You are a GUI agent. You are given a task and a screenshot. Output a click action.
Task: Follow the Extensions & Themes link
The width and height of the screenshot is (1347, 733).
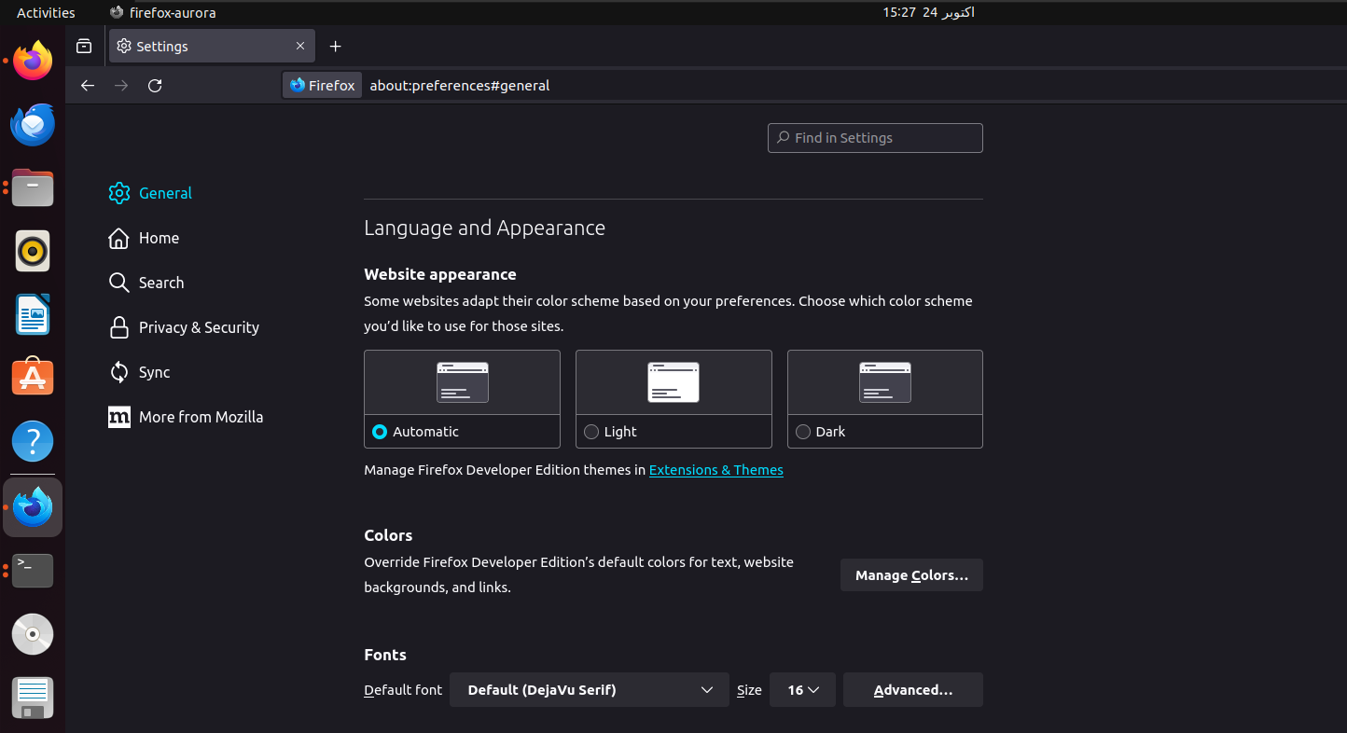coord(716,470)
